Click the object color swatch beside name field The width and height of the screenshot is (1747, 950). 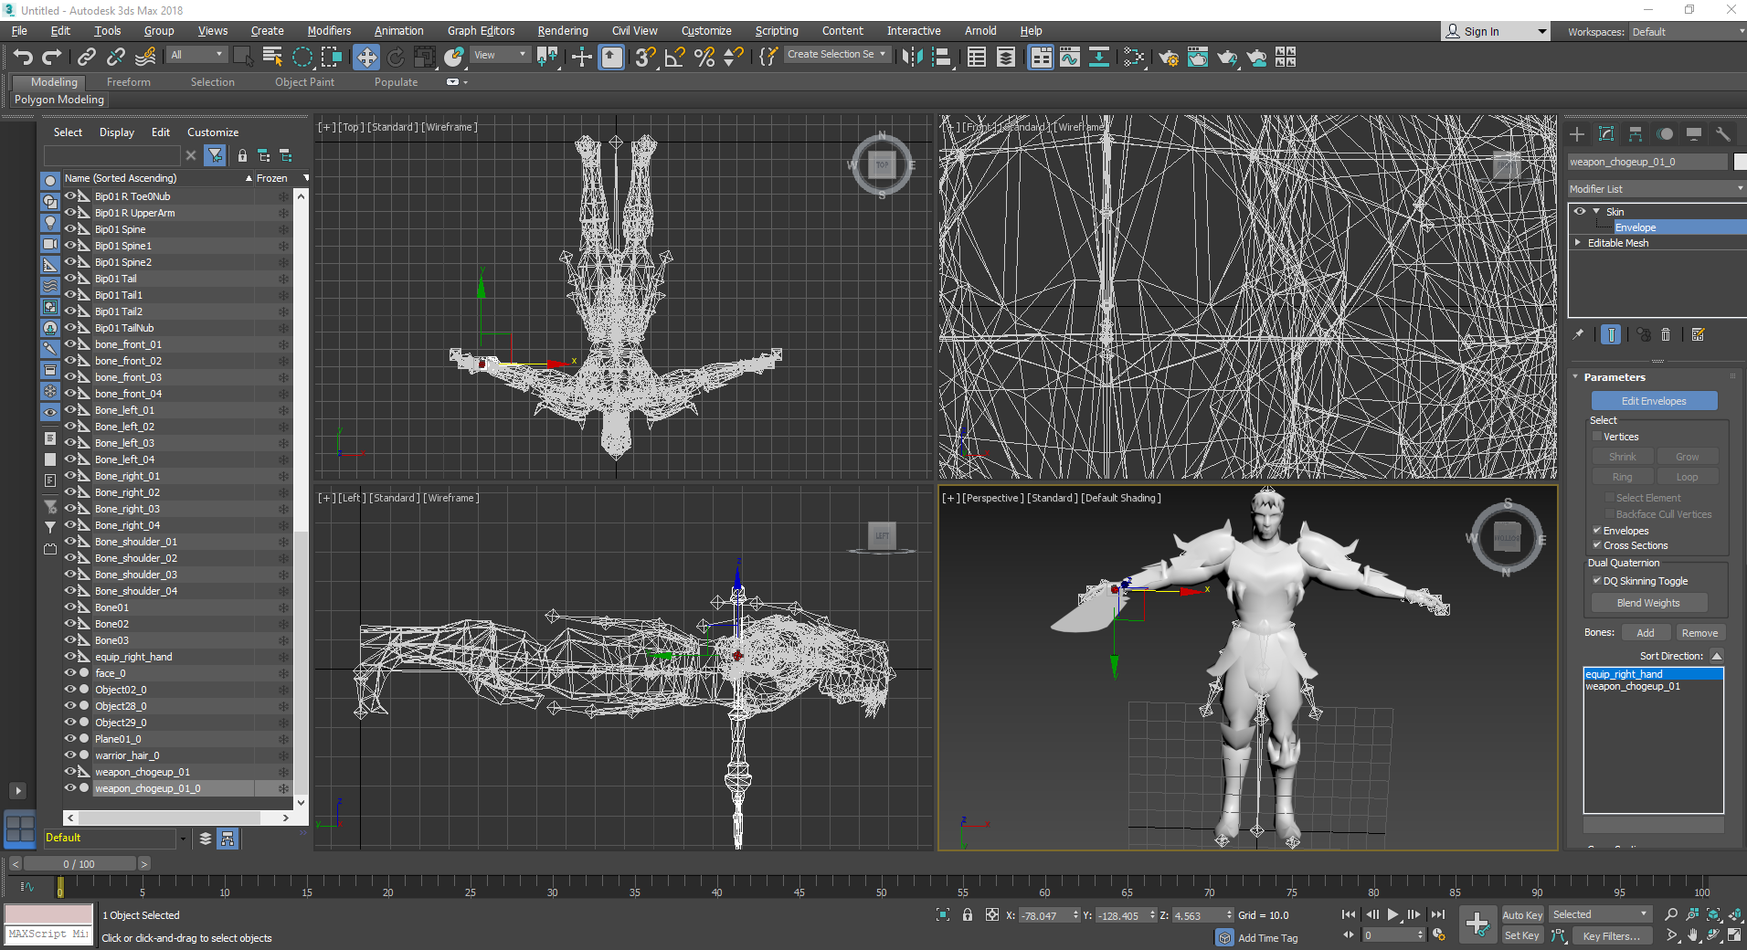coord(1741,162)
